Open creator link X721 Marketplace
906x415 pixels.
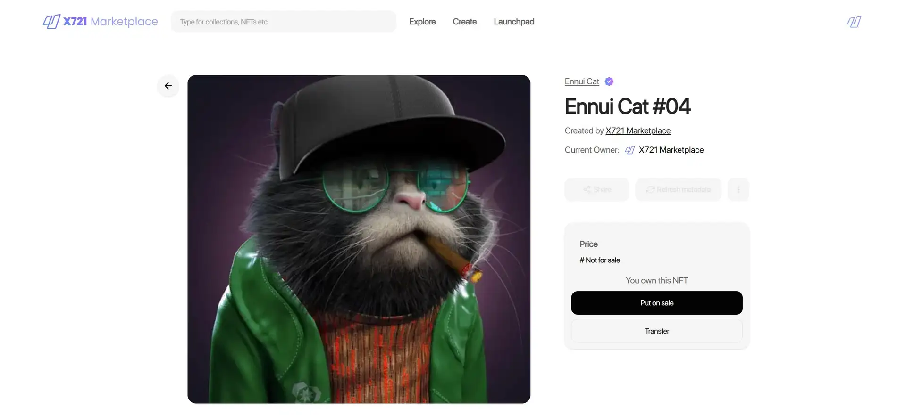coord(638,131)
